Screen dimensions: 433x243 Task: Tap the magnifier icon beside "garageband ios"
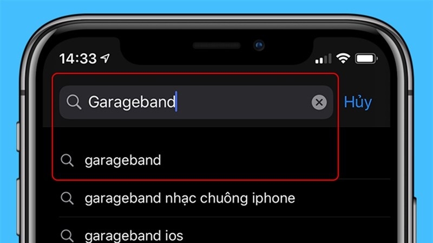pos(67,236)
